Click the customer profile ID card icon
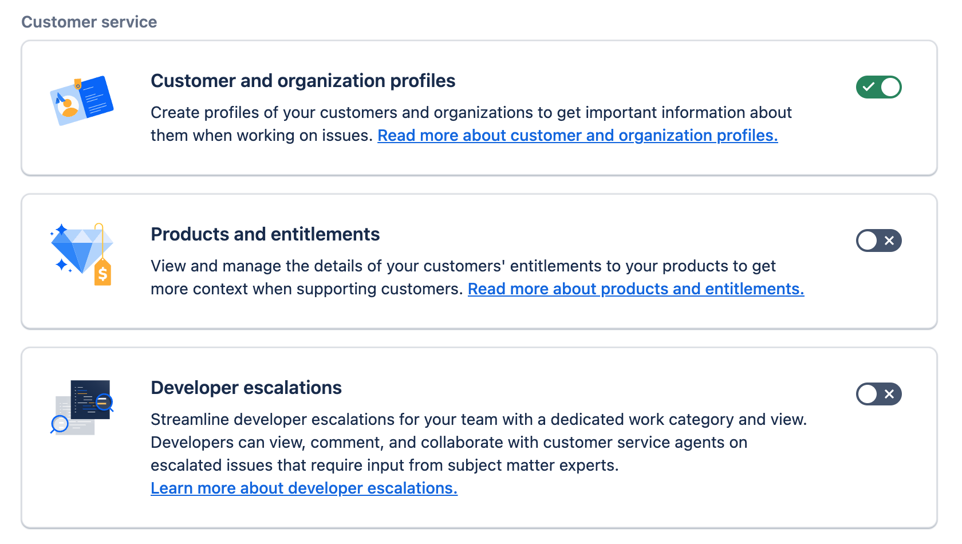The width and height of the screenshot is (962, 544). click(x=82, y=101)
